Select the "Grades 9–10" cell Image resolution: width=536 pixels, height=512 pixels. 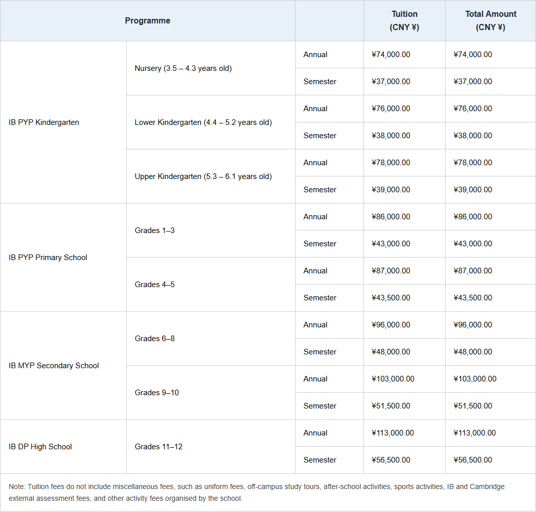tap(211, 393)
